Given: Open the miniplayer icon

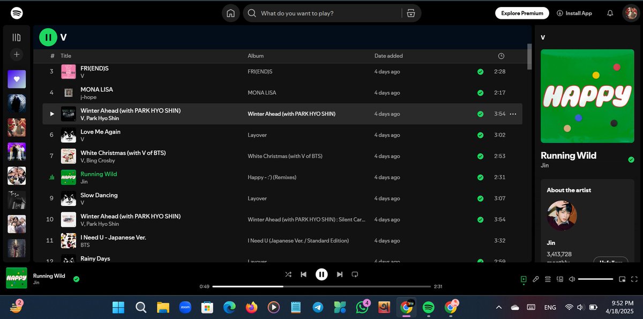Looking at the screenshot, I should (622, 279).
